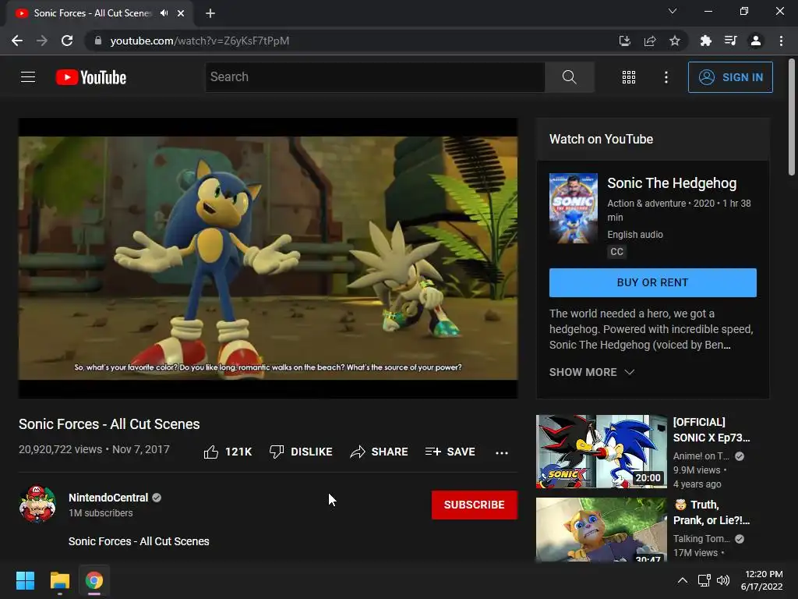The width and height of the screenshot is (798, 599).
Task: Click the BUY OR RENT button
Action: coord(652,282)
